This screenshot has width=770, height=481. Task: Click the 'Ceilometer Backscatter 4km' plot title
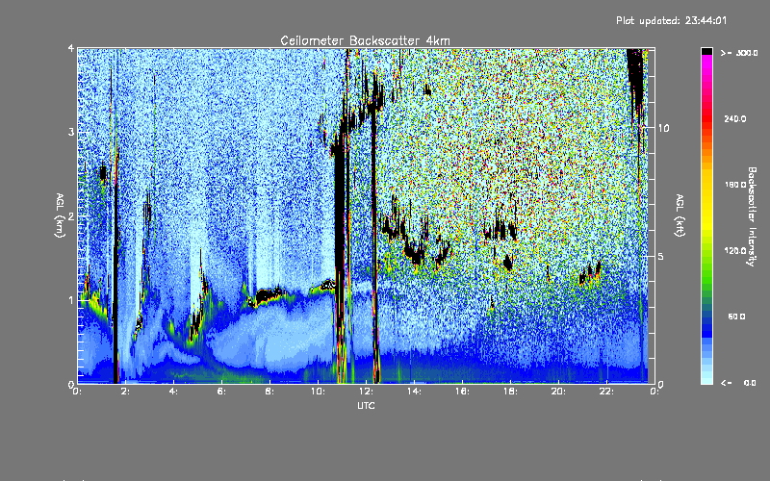point(365,40)
